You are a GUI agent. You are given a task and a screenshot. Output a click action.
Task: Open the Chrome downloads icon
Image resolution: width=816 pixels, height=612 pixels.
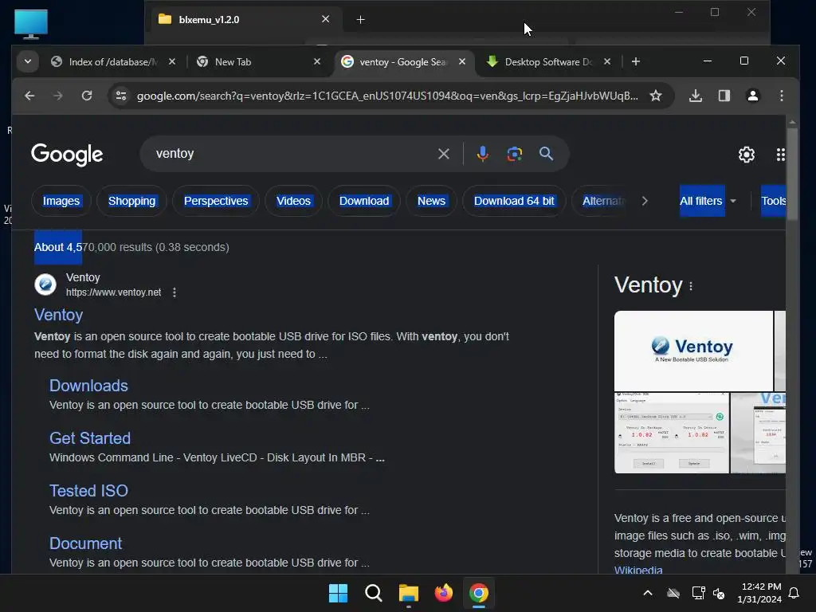696,96
